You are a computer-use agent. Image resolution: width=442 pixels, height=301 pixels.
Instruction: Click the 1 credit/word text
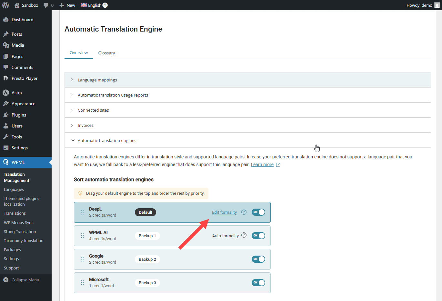(x=102, y=286)
